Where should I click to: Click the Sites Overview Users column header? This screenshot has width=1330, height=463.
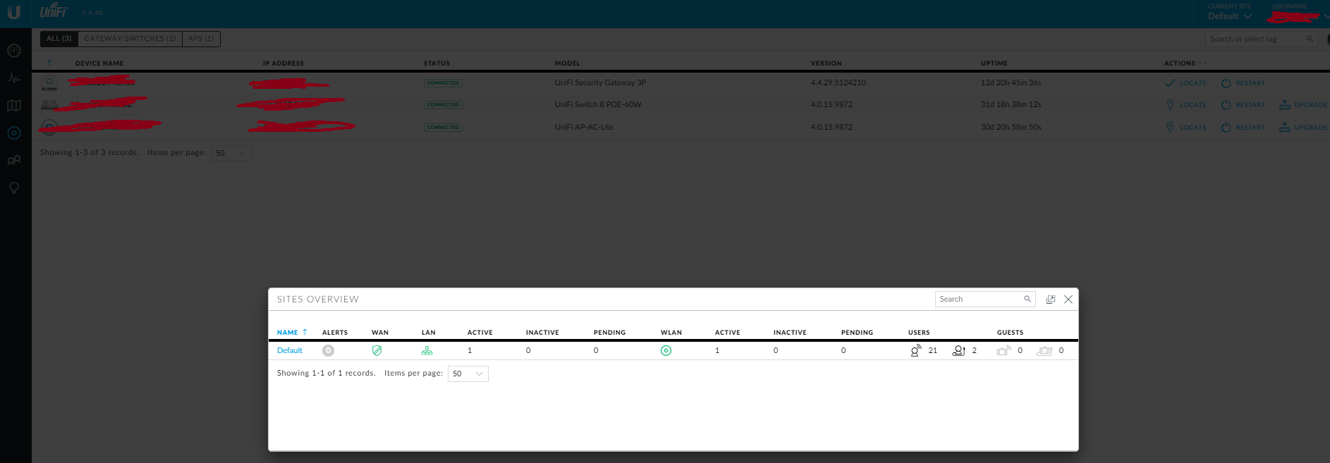[x=919, y=333]
